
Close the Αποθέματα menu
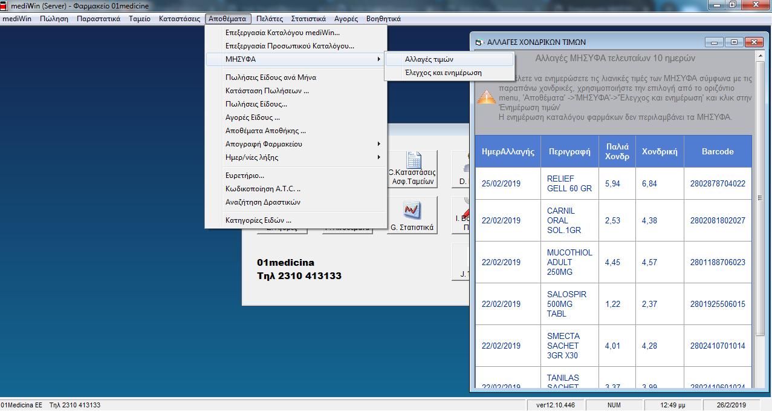coord(227,19)
